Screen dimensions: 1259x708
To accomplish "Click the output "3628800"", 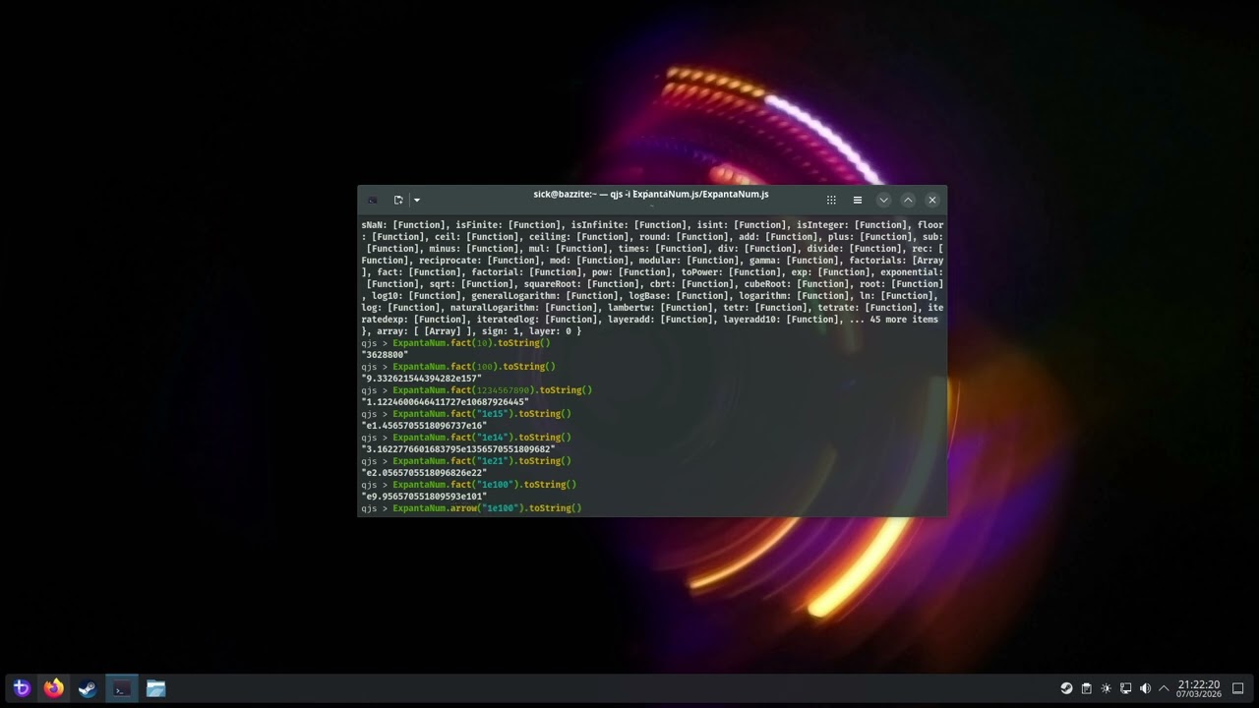I will 385,355.
